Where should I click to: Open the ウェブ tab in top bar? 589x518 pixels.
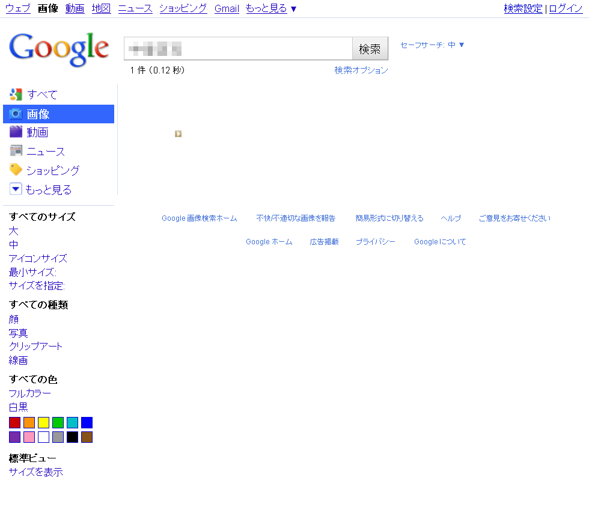pyautogui.click(x=18, y=8)
